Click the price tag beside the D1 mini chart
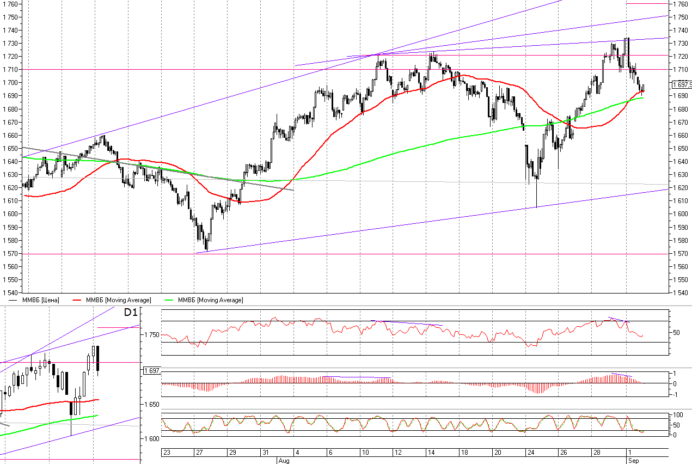 tap(151, 370)
